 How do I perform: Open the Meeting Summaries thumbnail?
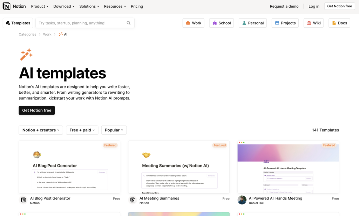[x=179, y=167]
